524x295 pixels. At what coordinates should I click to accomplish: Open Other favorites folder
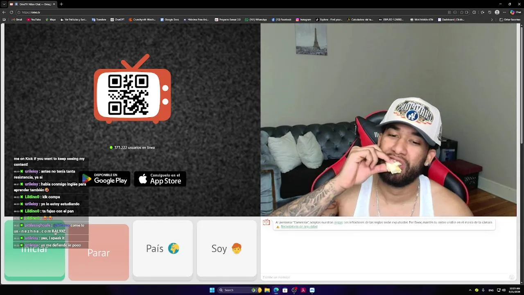click(510, 19)
